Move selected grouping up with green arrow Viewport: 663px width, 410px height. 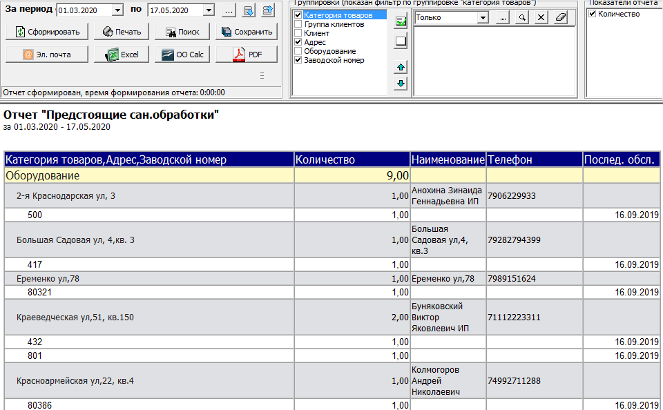[401, 67]
